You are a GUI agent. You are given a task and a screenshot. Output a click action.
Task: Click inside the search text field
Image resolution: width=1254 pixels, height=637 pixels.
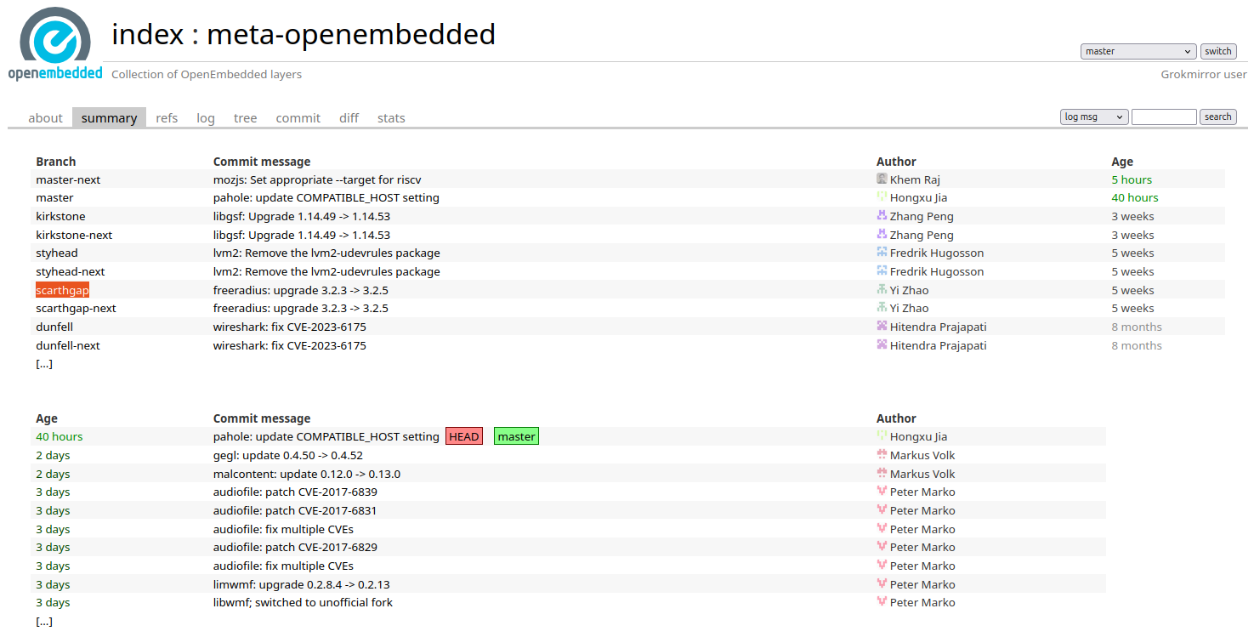(x=1164, y=117)
